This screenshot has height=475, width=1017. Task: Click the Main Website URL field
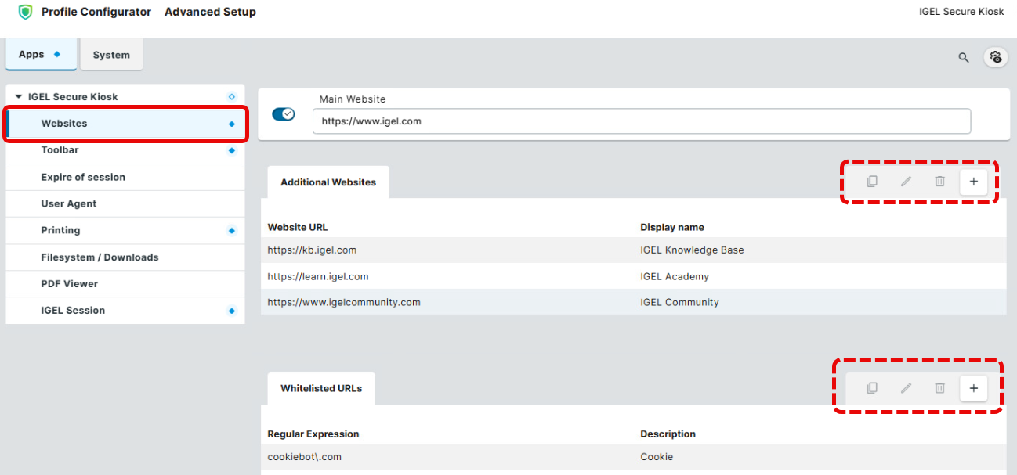641,121
